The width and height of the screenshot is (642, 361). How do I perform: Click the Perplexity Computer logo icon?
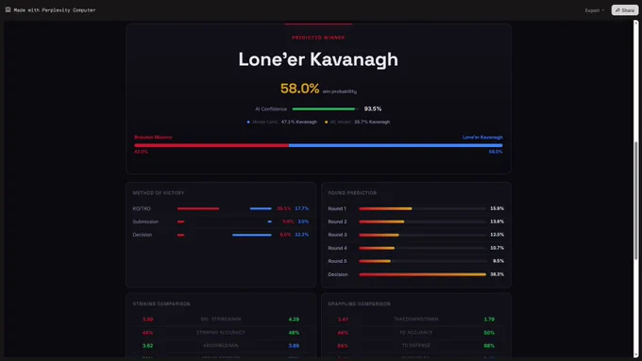[x=8, y=9]
